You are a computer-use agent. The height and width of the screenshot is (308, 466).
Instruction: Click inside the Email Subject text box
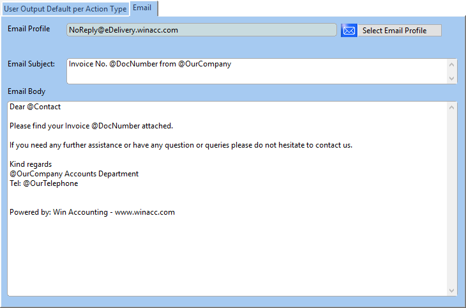tap(257, 71)
